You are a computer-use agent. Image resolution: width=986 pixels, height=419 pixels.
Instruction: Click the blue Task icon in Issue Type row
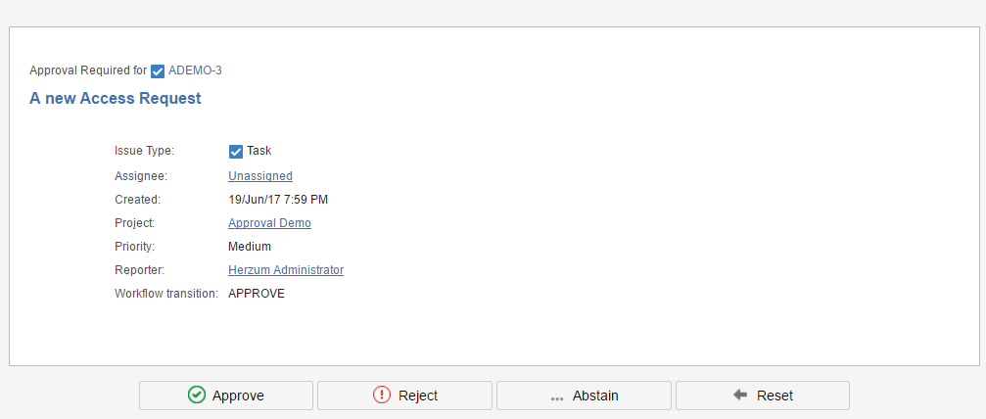point(235,151)
